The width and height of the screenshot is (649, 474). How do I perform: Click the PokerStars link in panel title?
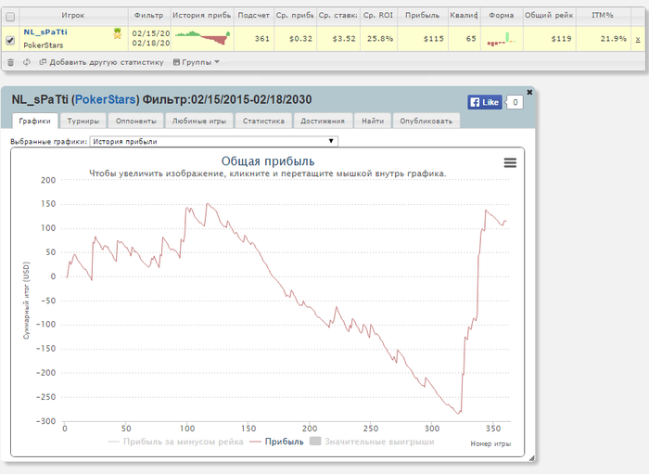[x=105, y=100]
